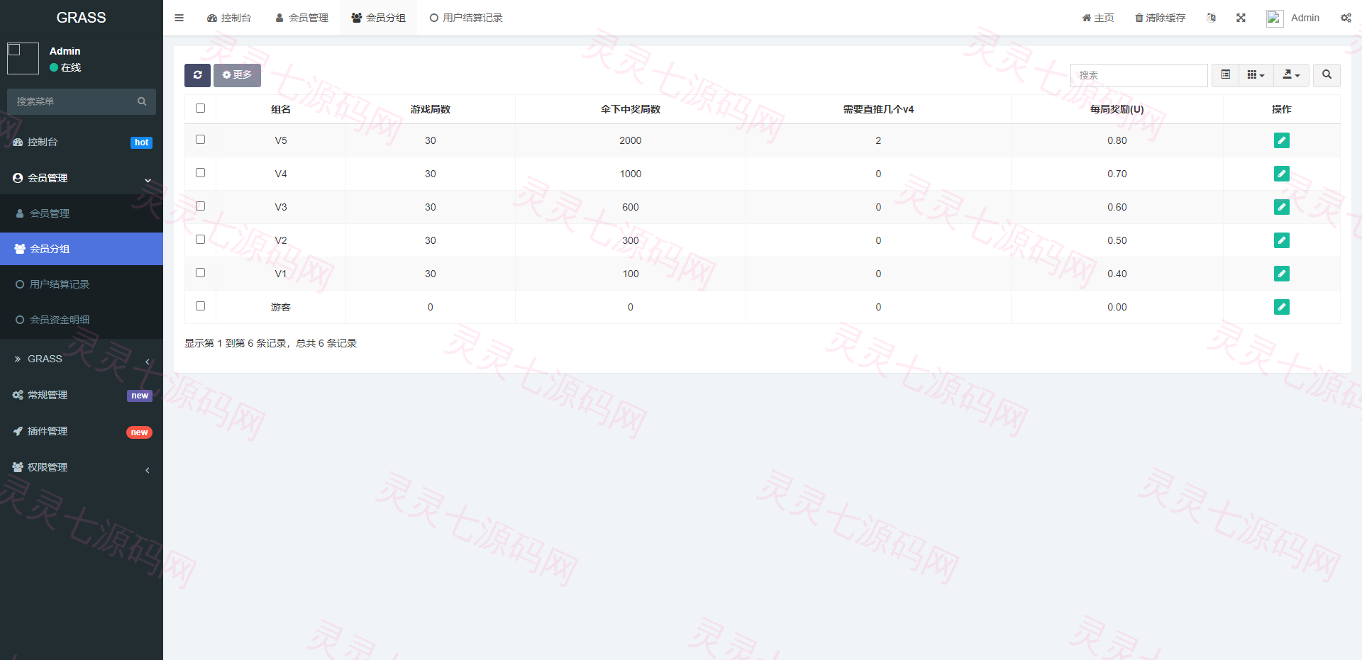Image resolution: width=1362 pixels, height=660 pixels.
Task: Switch to the 用户结算记录 top tab
Action: tap(466, 18)
